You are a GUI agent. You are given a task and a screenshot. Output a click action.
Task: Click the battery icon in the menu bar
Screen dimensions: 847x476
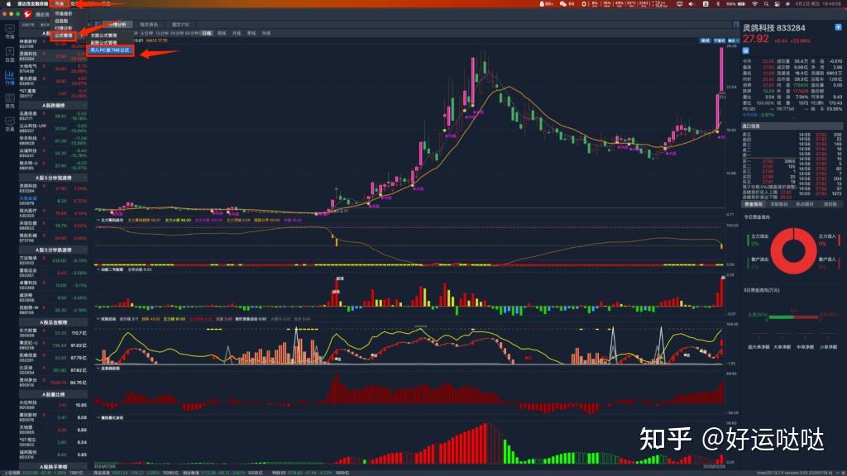click(740, 4)
